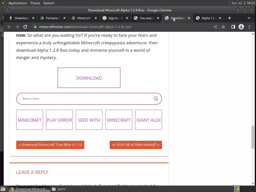Open the Places menu
The image size is (256, 192).
[x=35, y=3]
